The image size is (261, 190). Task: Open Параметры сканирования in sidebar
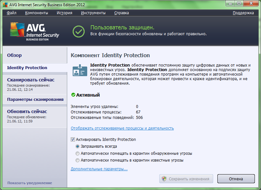35,100
